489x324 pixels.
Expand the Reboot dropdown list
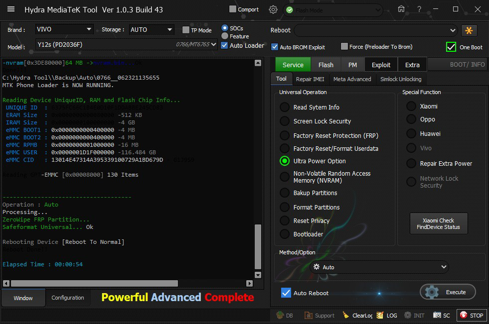tap(375, 30)
